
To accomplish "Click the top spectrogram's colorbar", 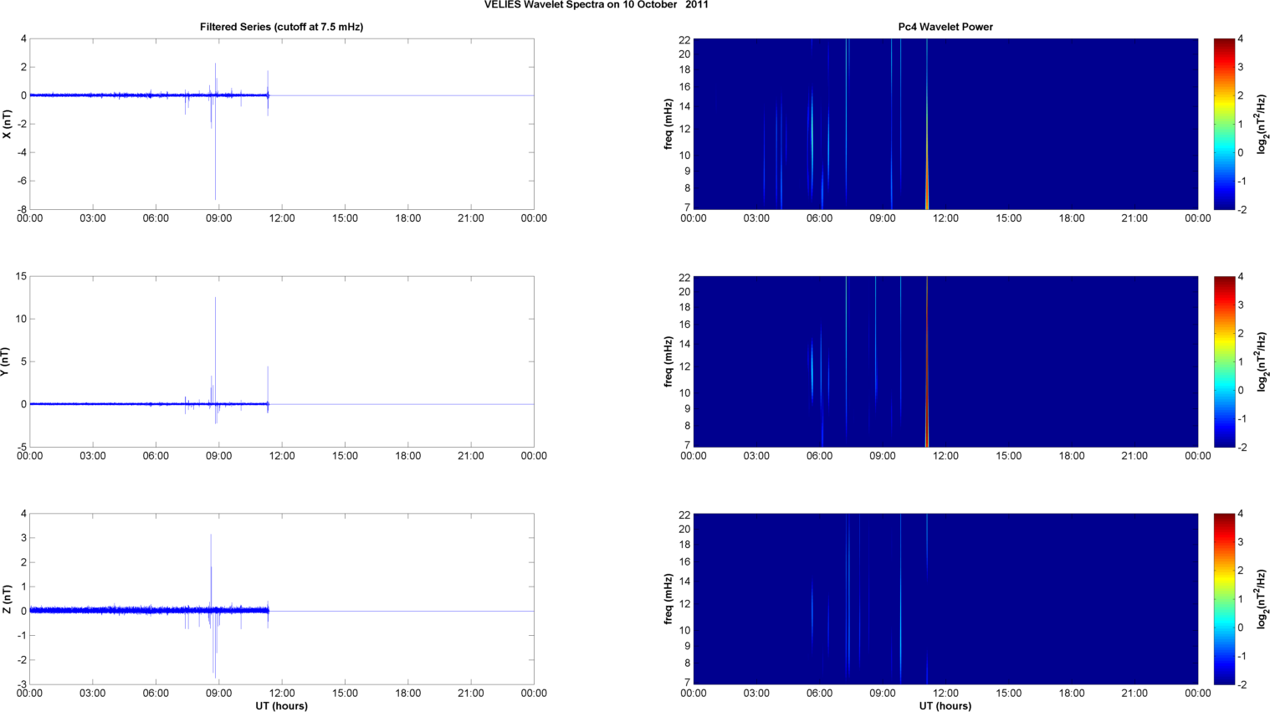I will [1223, 124].
